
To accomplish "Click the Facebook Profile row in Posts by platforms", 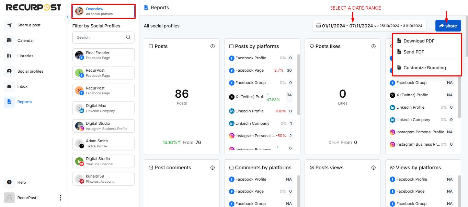I will click(261, 58).
